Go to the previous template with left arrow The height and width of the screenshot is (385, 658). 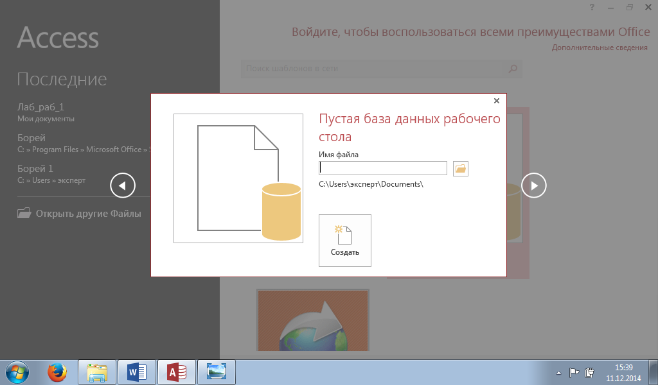click(123, 185)
